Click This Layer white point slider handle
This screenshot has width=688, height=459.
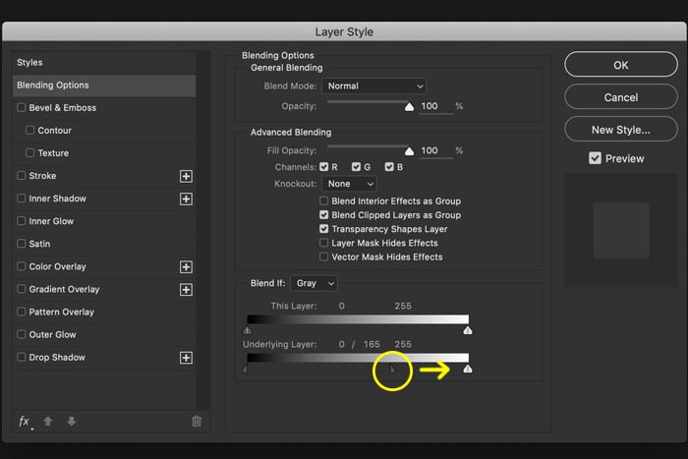tap(468, 330)
